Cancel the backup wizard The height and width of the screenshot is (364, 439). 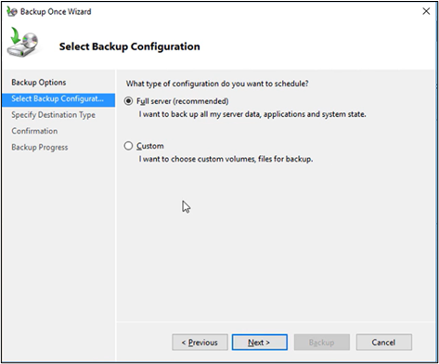click(x=384, y=343)
